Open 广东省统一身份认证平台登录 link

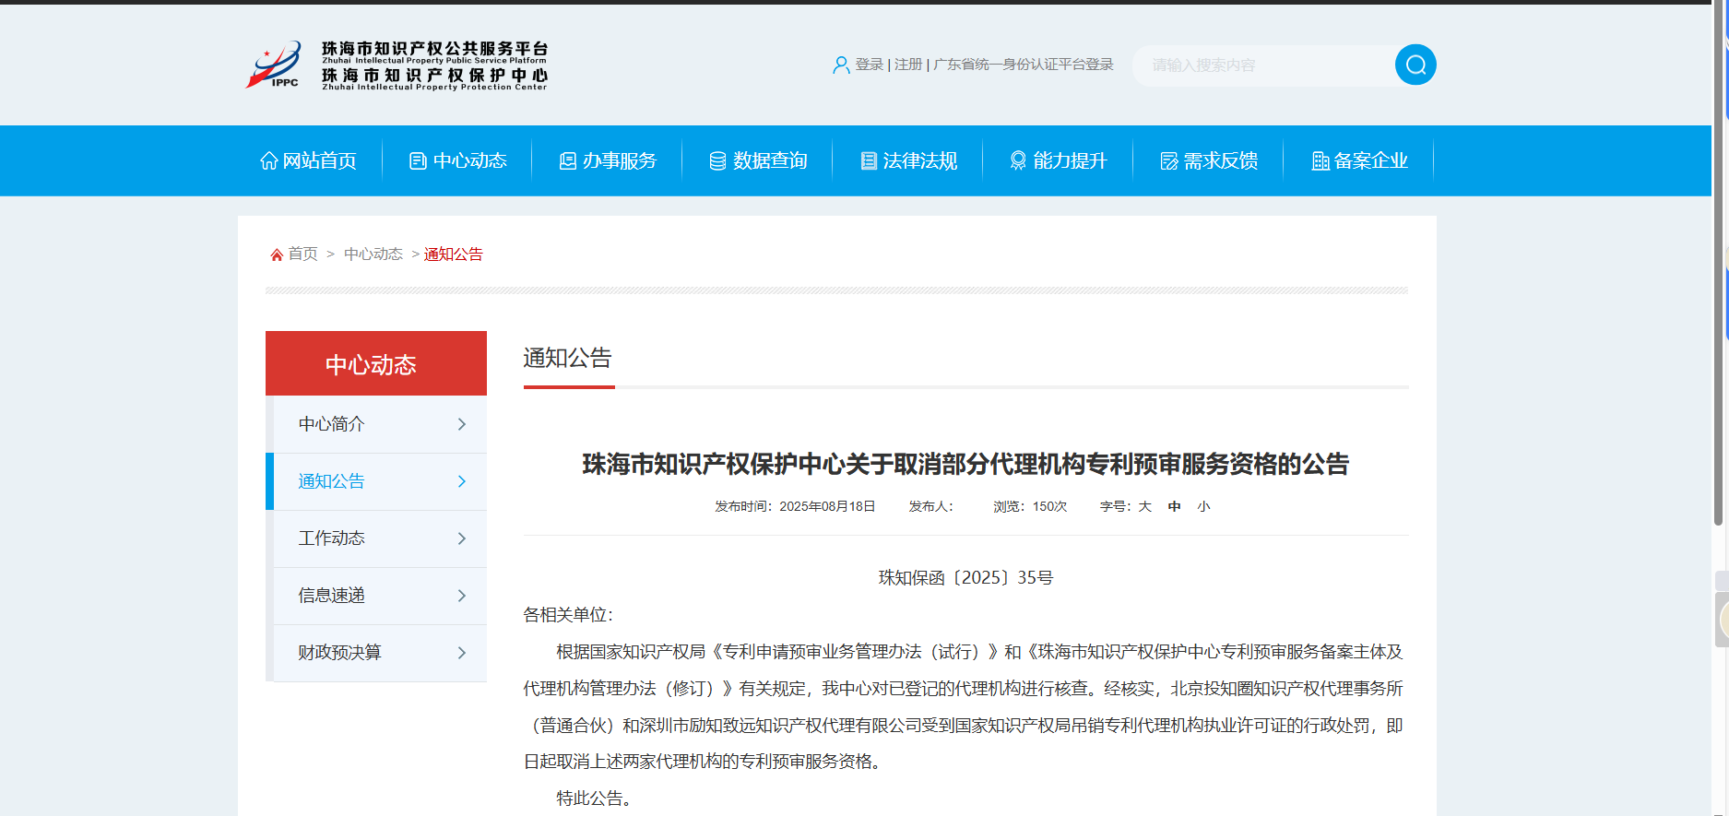tap(1023, 65)
